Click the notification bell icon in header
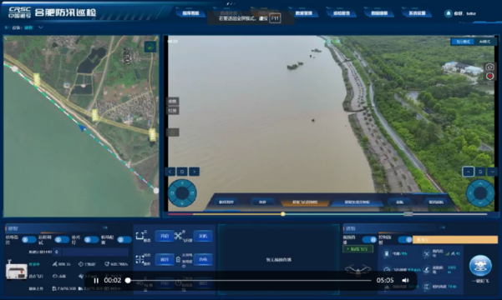The image size is (502, 300). 449,13
